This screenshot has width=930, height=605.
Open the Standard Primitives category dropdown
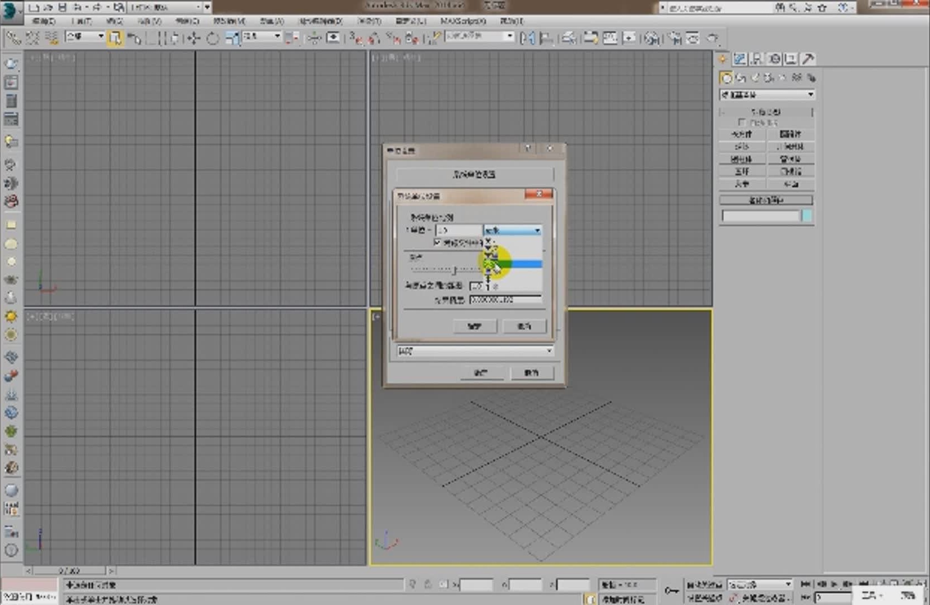tap(767, 95)
